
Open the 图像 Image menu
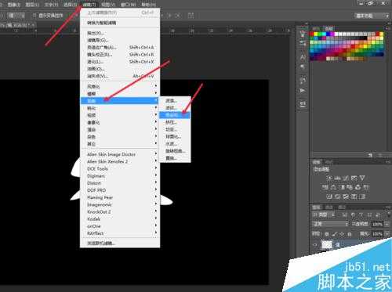(13, 5)
